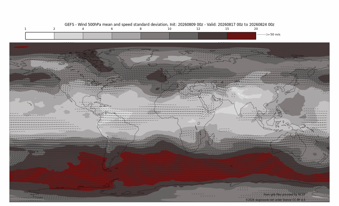This screenshot has height=206, width=339.
Task: Select the 12–15 dark brown legend swatch
Action: [x=213, y=36]
